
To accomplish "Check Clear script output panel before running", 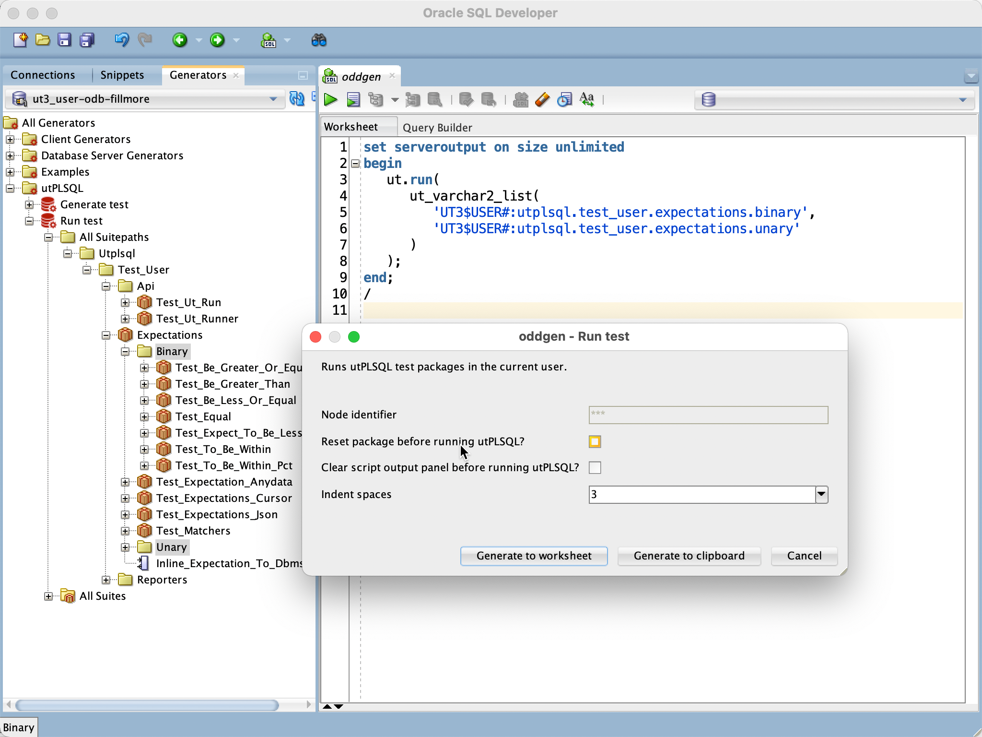I will point(595,467).
